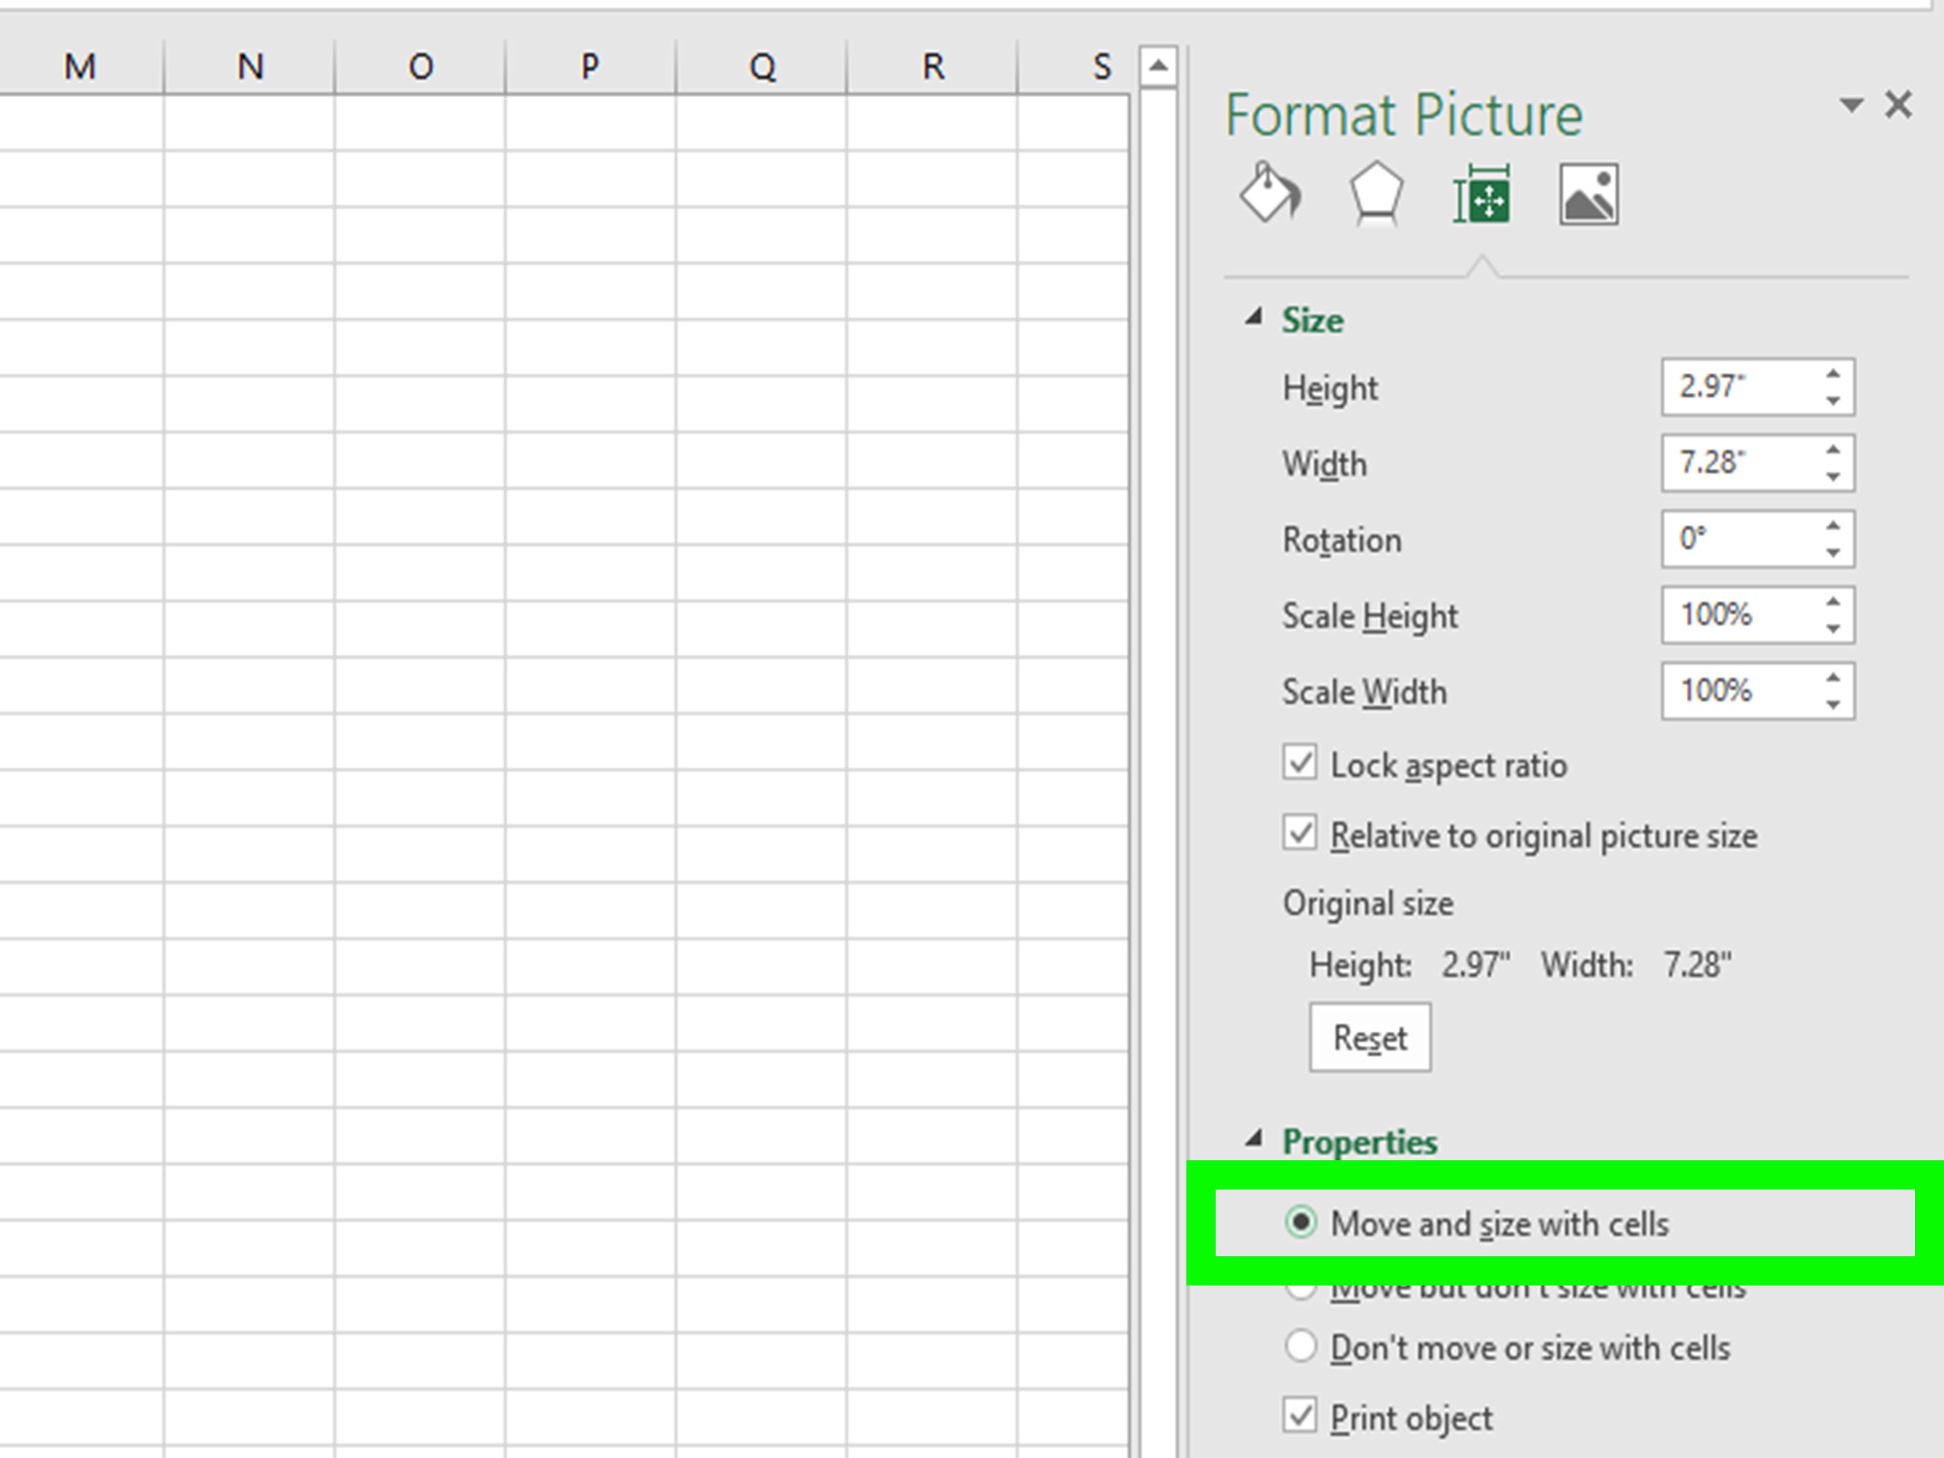The width and height of the screenshot is (1944, 1458).
Task: Open the Fill & Line settings icon
Action: 1269,193
